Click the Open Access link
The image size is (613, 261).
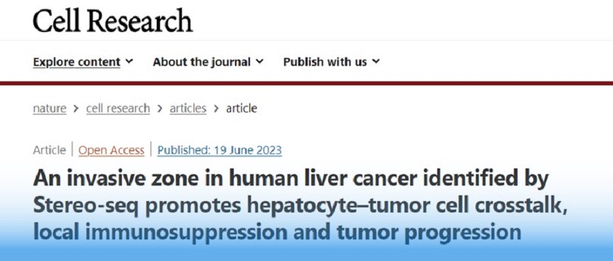pyautogui.click(x=112, y=150)
